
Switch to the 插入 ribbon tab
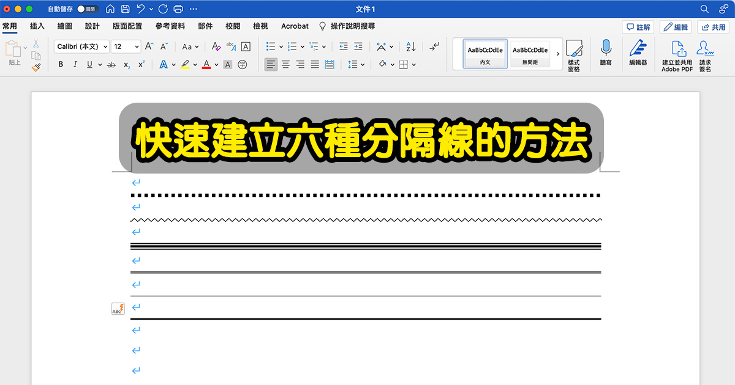tap(37, 26)
